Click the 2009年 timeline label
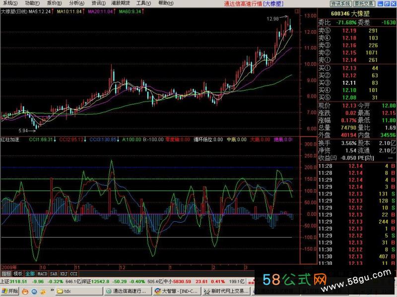The image size is (397, 297). [x=9, y=267]
